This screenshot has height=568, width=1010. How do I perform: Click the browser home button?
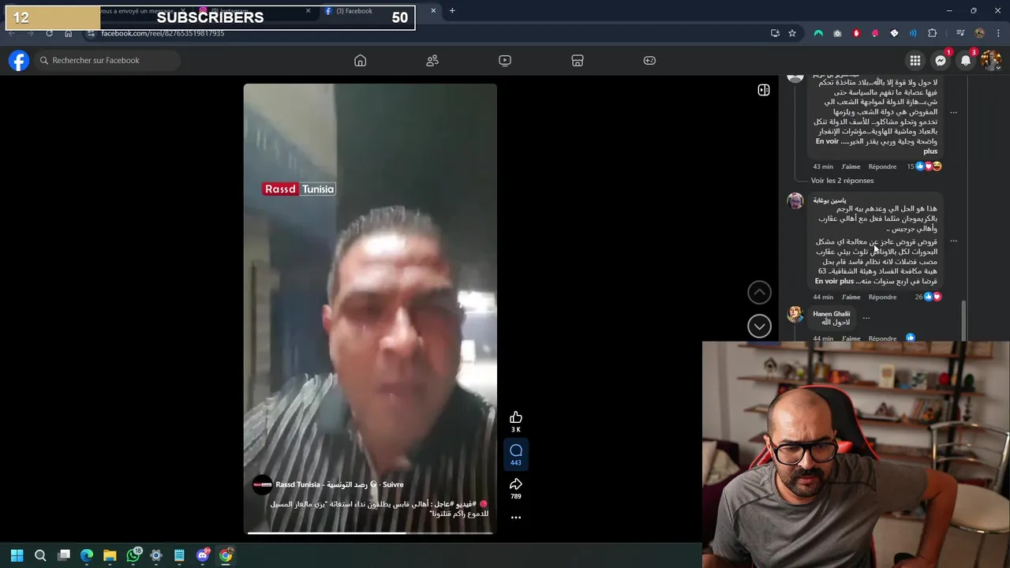tap(69, 33)
